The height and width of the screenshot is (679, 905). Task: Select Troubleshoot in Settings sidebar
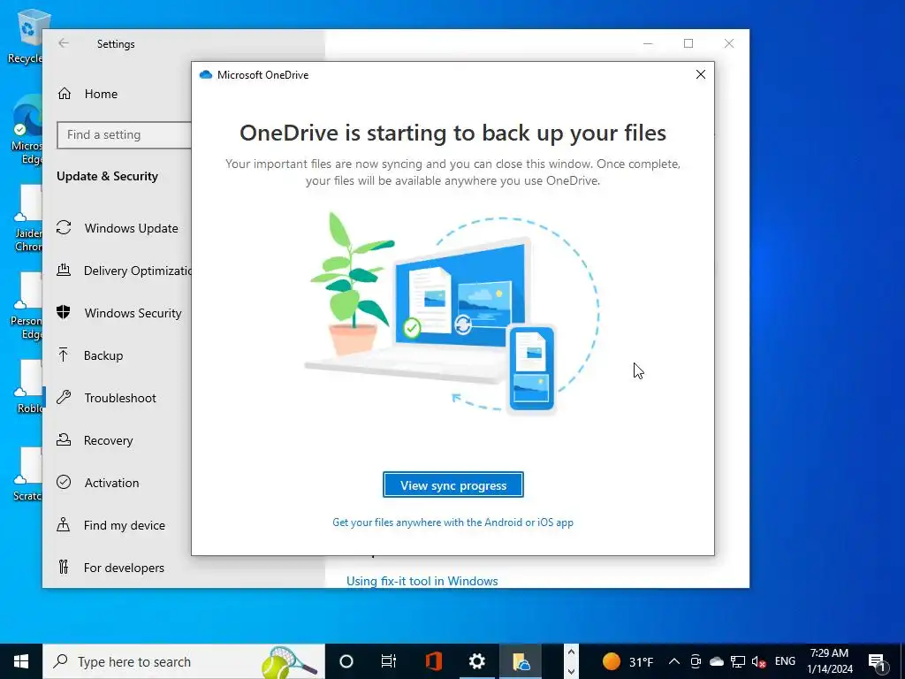[120, 398]
